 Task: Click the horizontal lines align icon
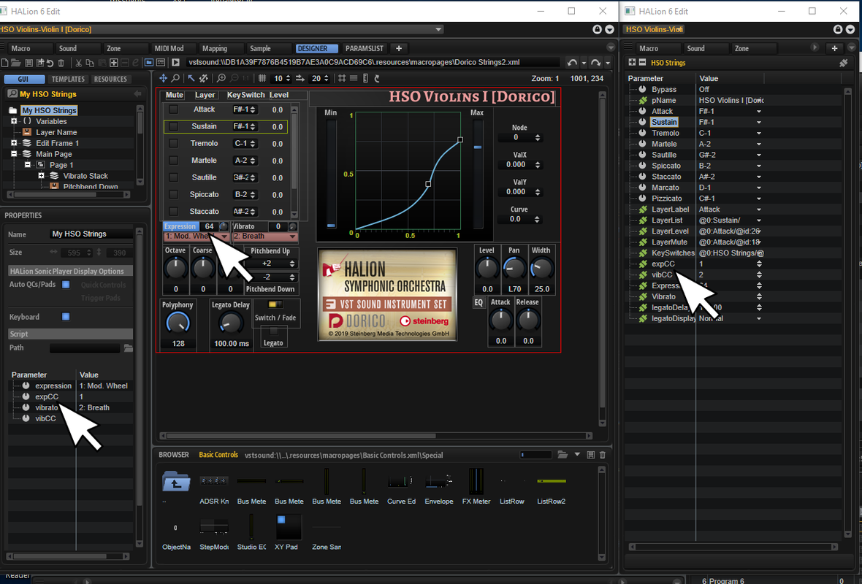354,78
